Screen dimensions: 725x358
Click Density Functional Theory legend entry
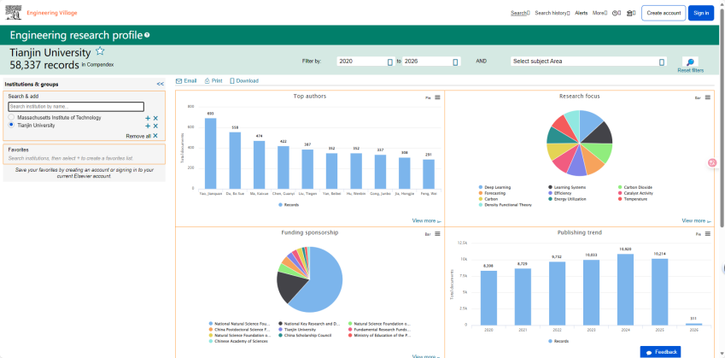tap(506, 205)
